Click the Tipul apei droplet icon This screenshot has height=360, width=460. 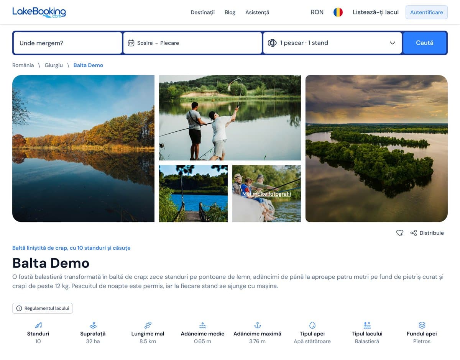[312, 325]
